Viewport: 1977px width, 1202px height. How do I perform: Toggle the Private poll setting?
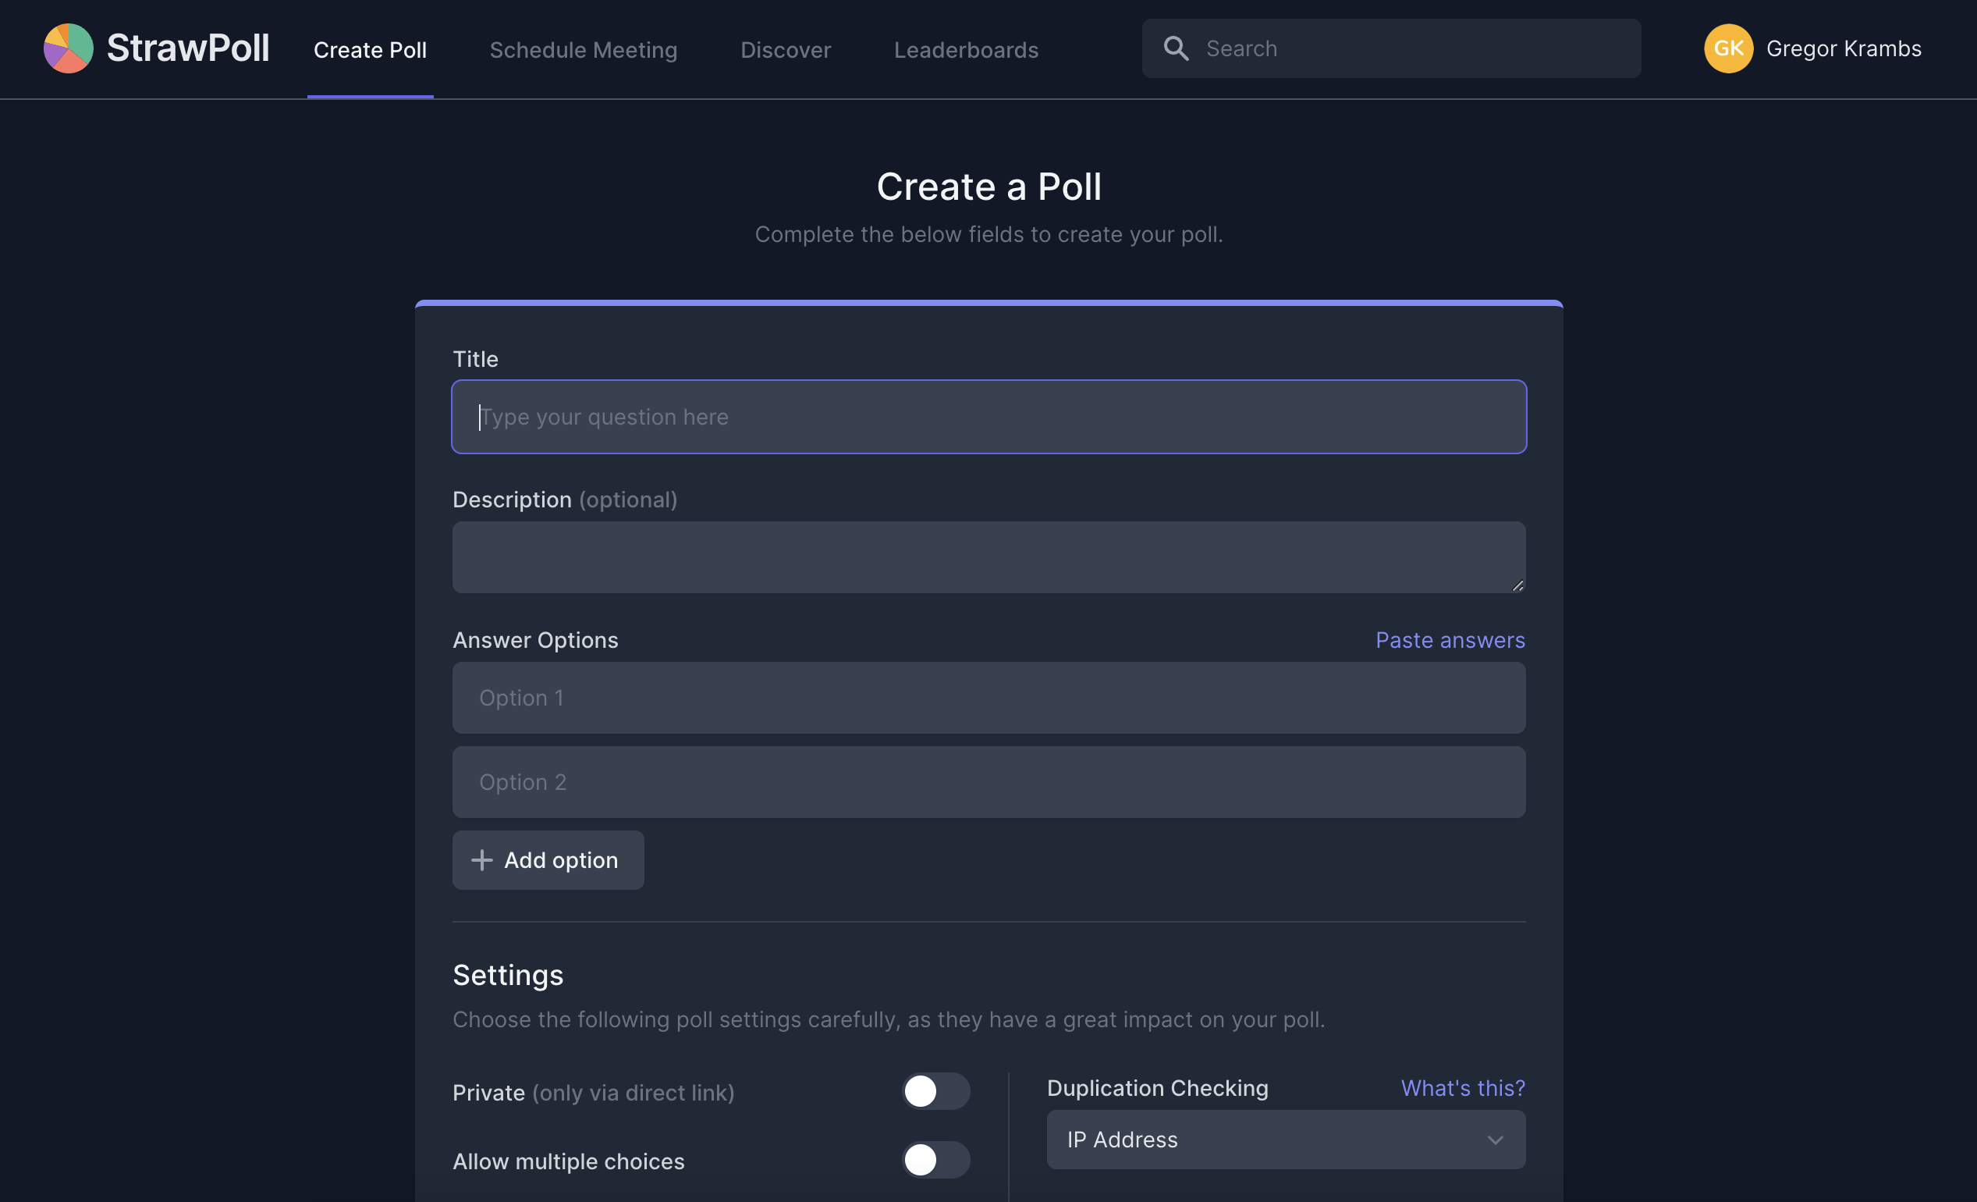(935, 1090)
